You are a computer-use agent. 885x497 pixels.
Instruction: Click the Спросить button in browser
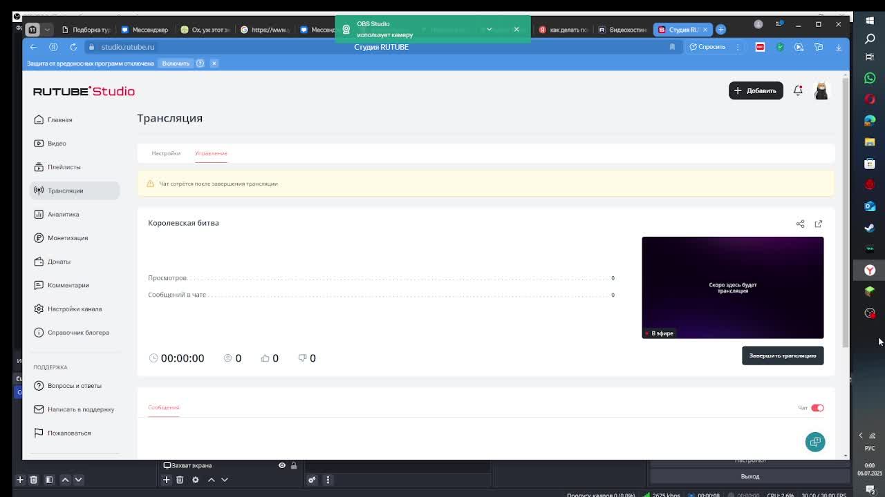(x=707, y=47)
